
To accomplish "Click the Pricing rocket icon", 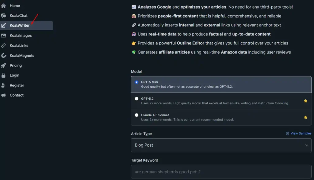I will click(x=4, y=65).
